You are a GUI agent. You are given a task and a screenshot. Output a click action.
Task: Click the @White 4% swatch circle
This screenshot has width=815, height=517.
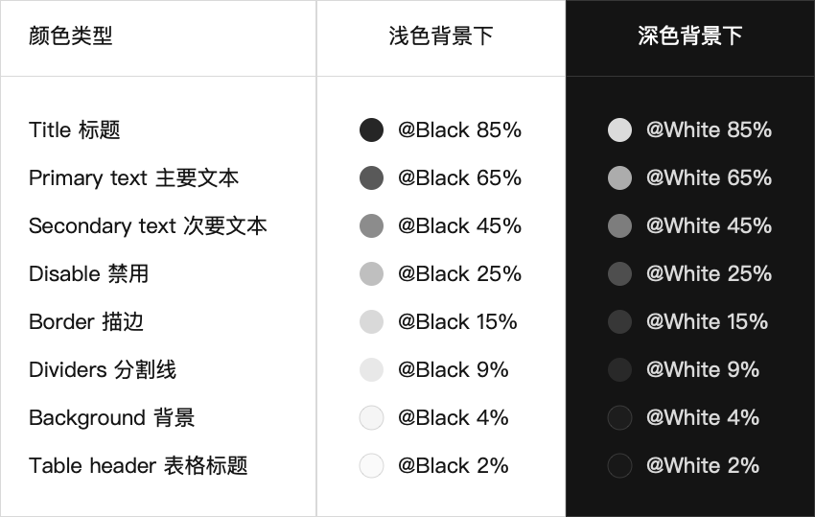(x=619, y=417)
